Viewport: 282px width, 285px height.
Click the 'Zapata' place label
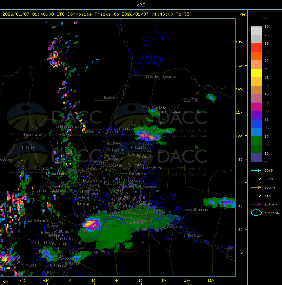75,252
